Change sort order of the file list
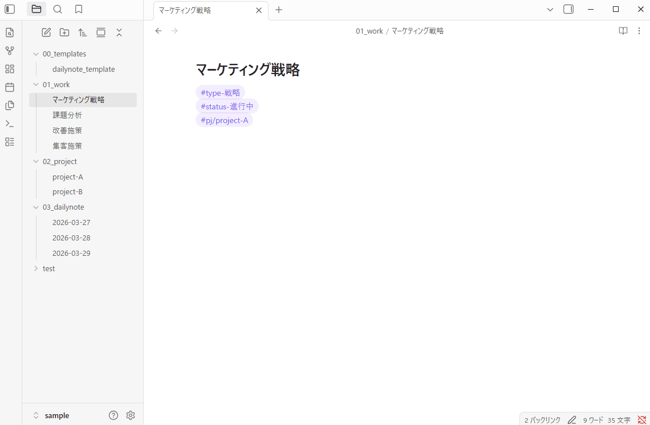This screenshot has width=650, height=425. (x=83, y=32)
